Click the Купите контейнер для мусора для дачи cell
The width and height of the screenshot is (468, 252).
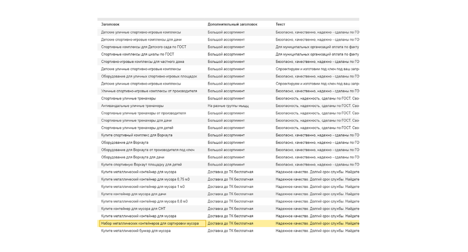(134, 194)
